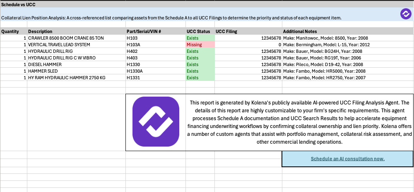414x192 pixels.
Task: Select the VERTICAL TRAVEL LEAD SYSTEM cell
Action: point(59,45)
